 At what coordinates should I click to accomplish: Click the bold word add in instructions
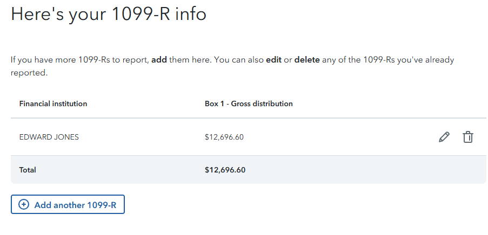pyautogui.click(x=159, y=60)
